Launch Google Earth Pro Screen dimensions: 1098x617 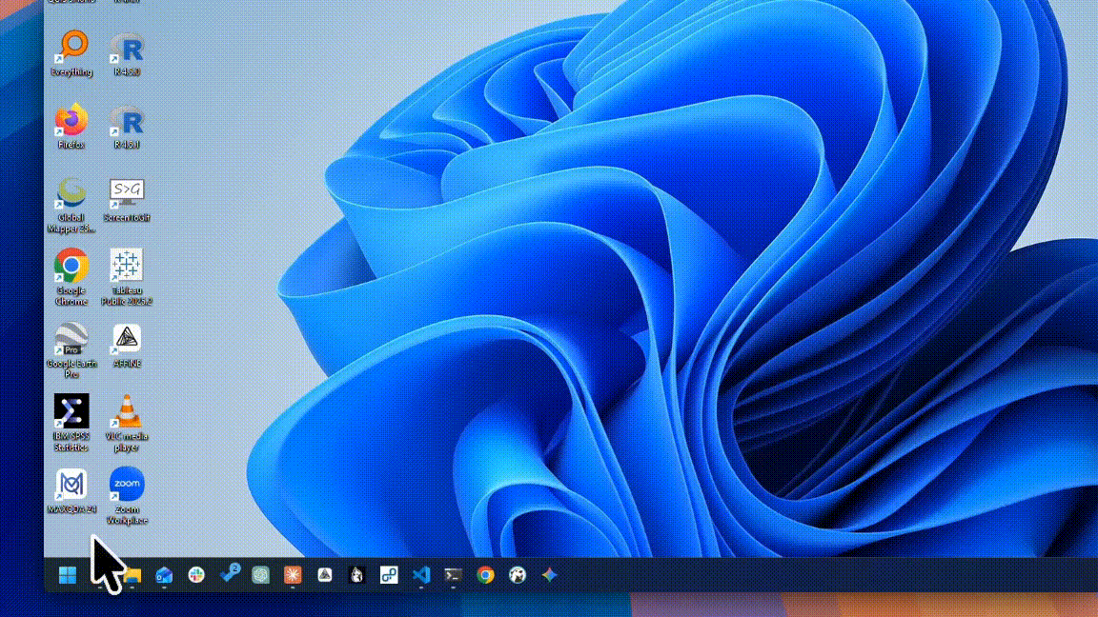[x=71, y=339]
